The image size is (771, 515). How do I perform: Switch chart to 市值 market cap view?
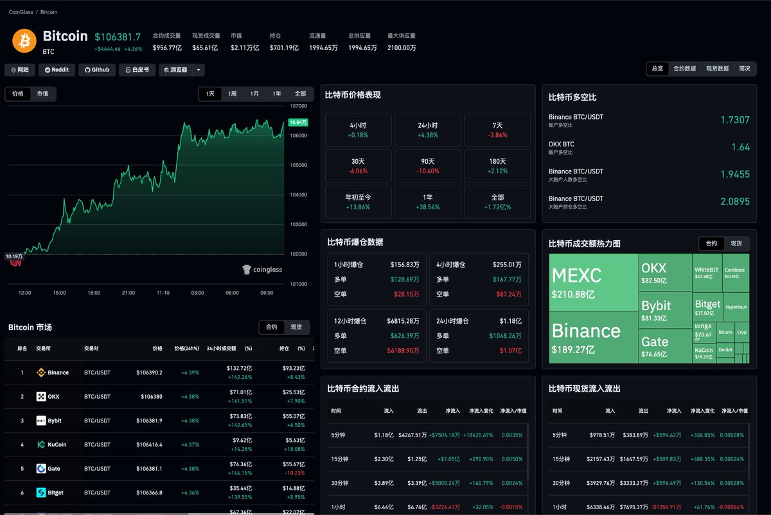42,94
